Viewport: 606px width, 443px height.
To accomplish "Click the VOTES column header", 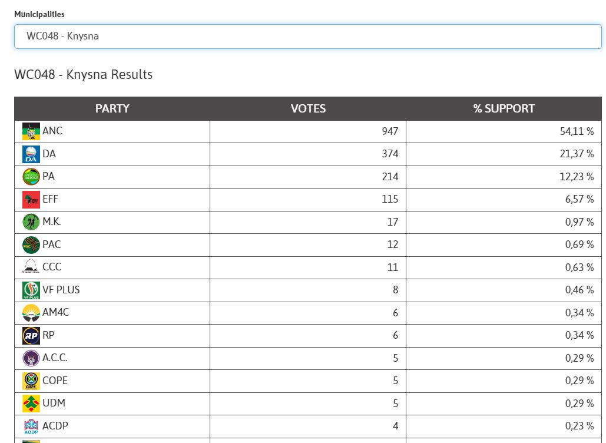I will pyautogui.click(x=308, y=108).
